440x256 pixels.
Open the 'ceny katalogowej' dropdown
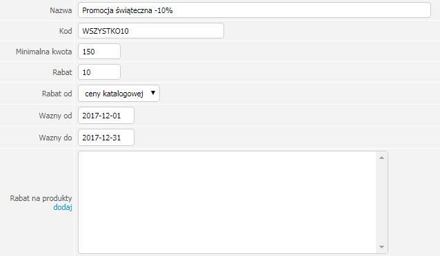119,94
